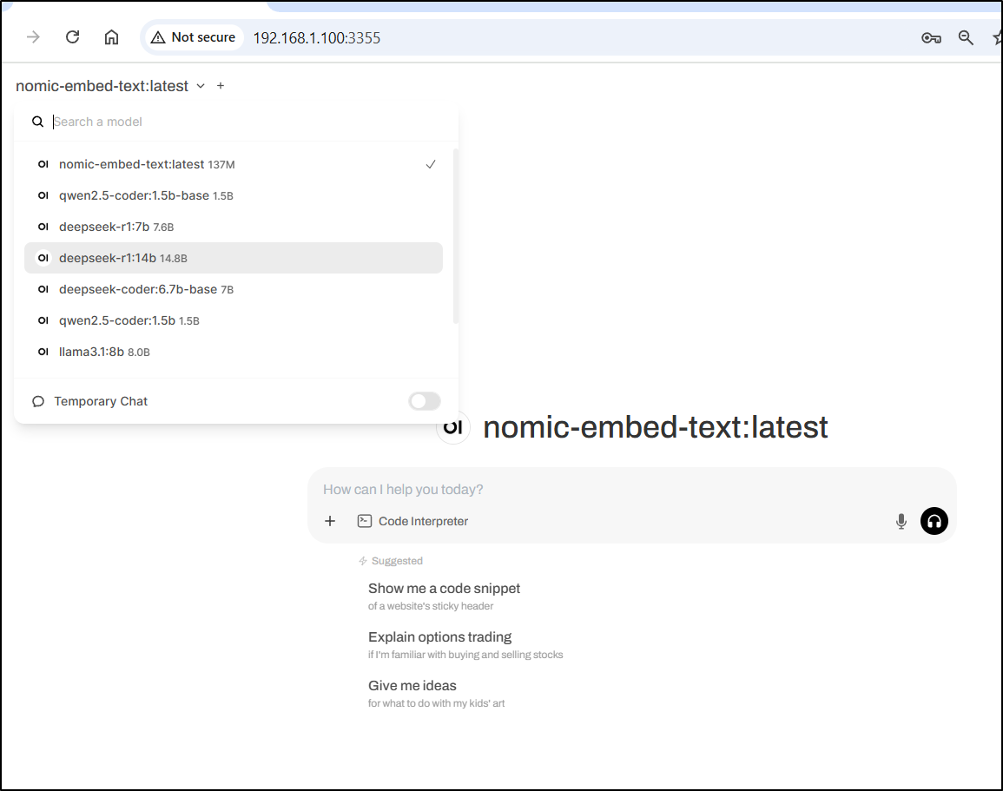Choose the Show me a code snippet suggestion
The image size is (1003, 791).
coord(444,596)
